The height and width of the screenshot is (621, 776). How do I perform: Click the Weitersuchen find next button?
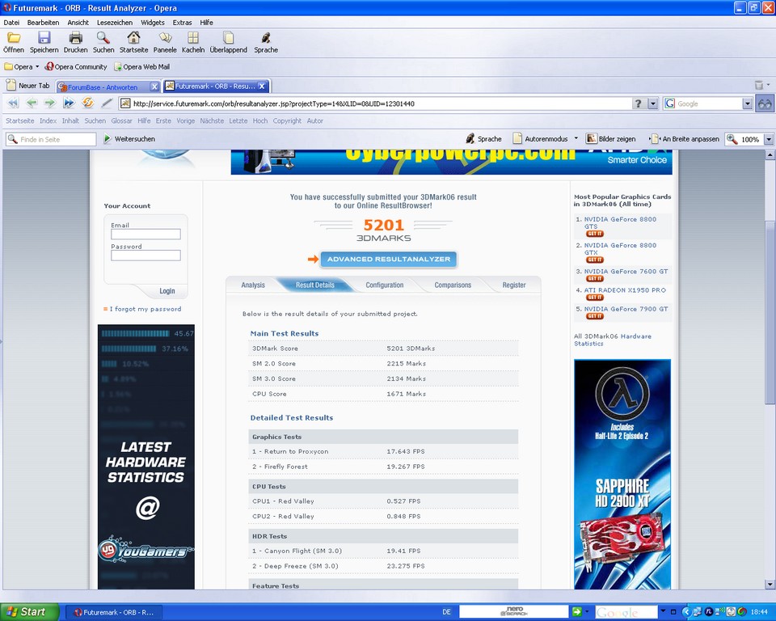pos(129,139)
